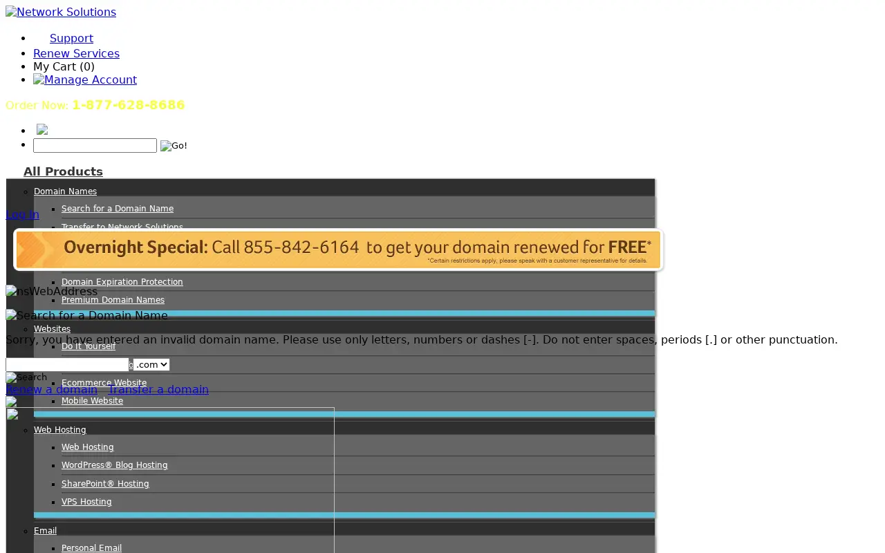Click the 1-877-628-8686 order phone number

129,105
